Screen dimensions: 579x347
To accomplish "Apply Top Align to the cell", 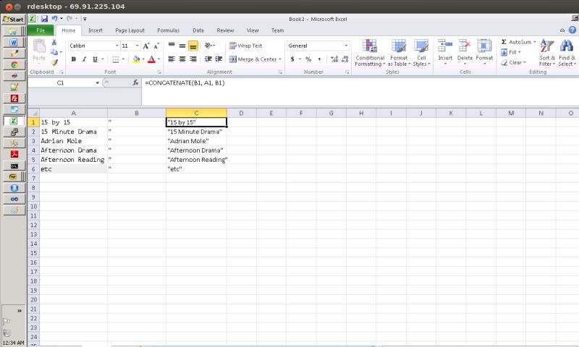I will (x=172, y=46).
